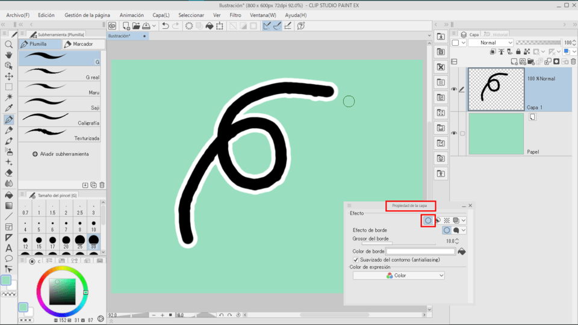
Task: Select the Hand move tool
Action: pos(9,55)
